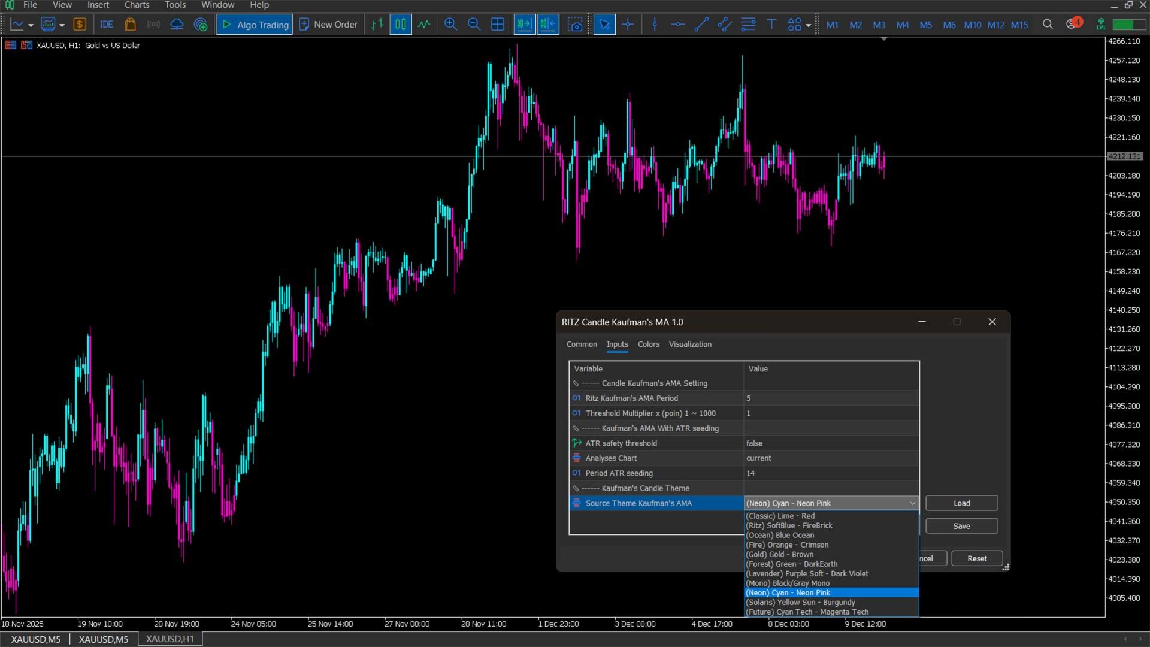Screen dimensions: 1150x647
Task: Choose '(Gold) Gold - Brown' theme option
Action: pos(779,554)
